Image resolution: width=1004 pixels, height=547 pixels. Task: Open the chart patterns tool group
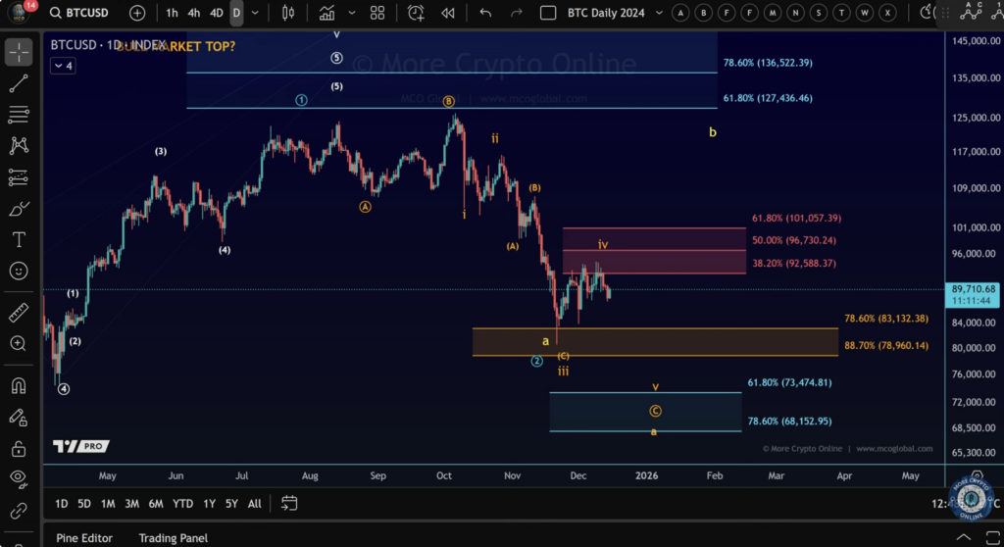point(19,145)
